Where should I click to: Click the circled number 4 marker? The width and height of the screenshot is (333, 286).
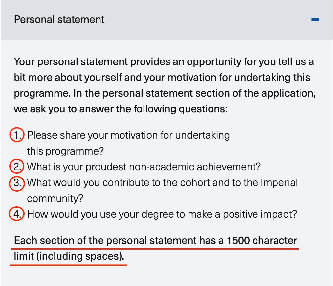click(16, 213)
